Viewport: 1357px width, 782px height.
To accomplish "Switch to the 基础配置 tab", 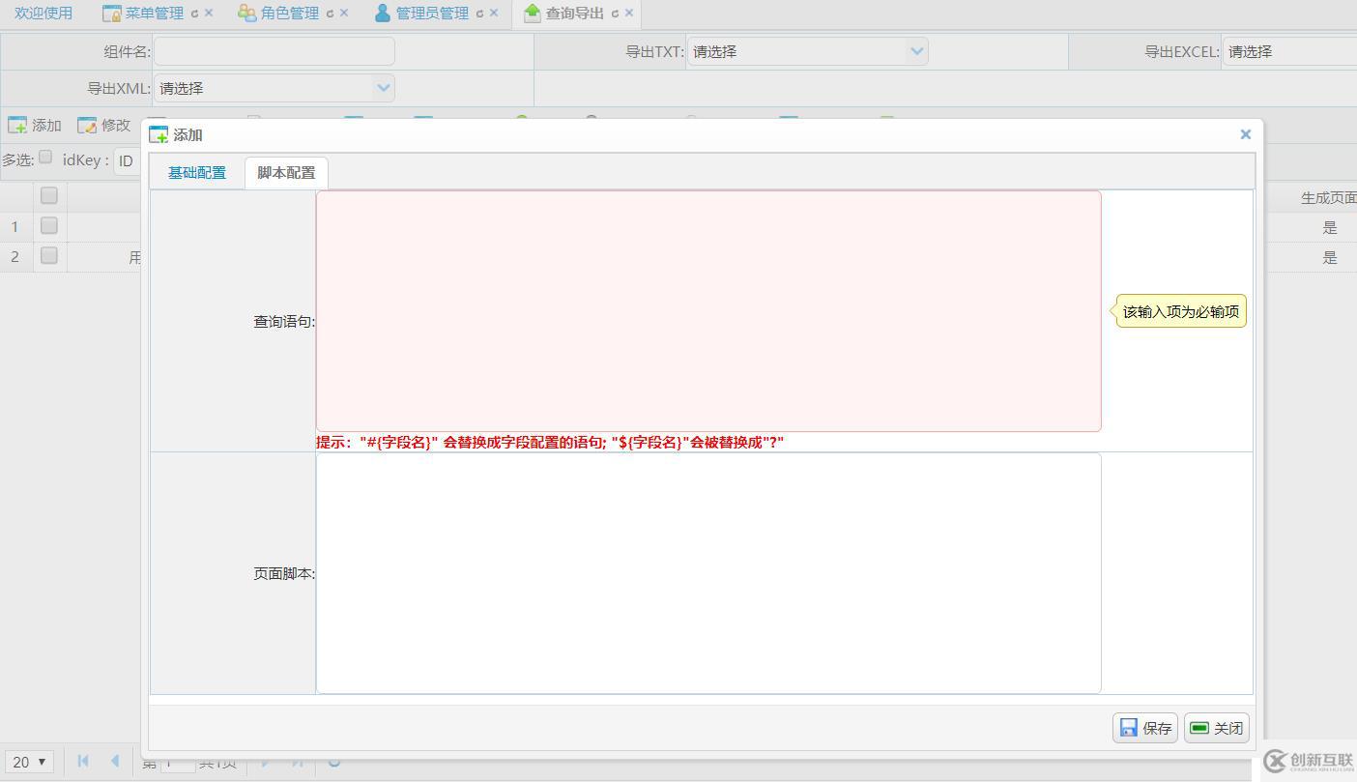I will (x=196, y=172).
